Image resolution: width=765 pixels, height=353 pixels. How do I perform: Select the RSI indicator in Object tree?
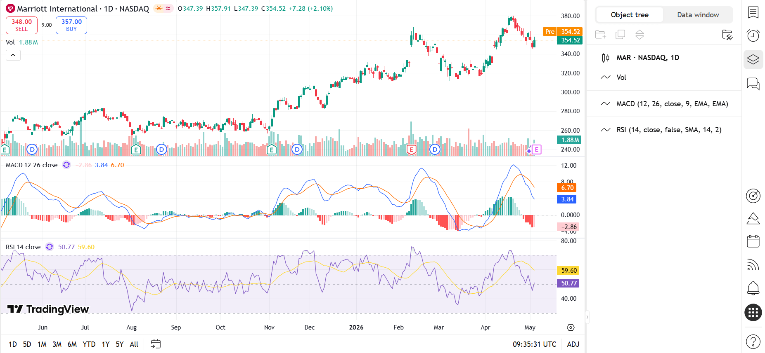[x=664, y=130]
